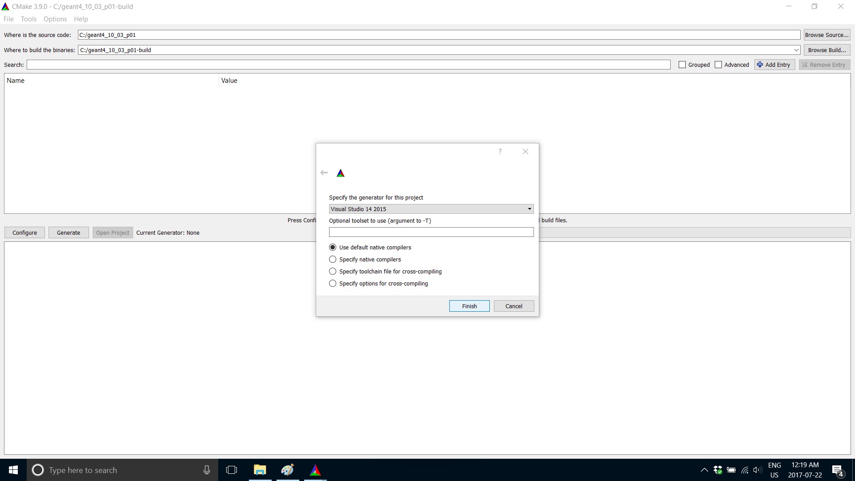Screen dimensions: 855x481
Task: Select Specify toolchain file for cross-compiling
Action: point(386,271)
